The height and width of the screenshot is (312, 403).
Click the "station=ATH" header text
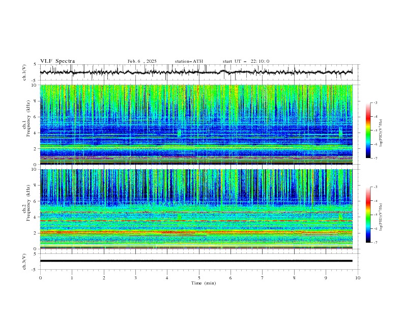pyautogui.click(x=189, y=61)
